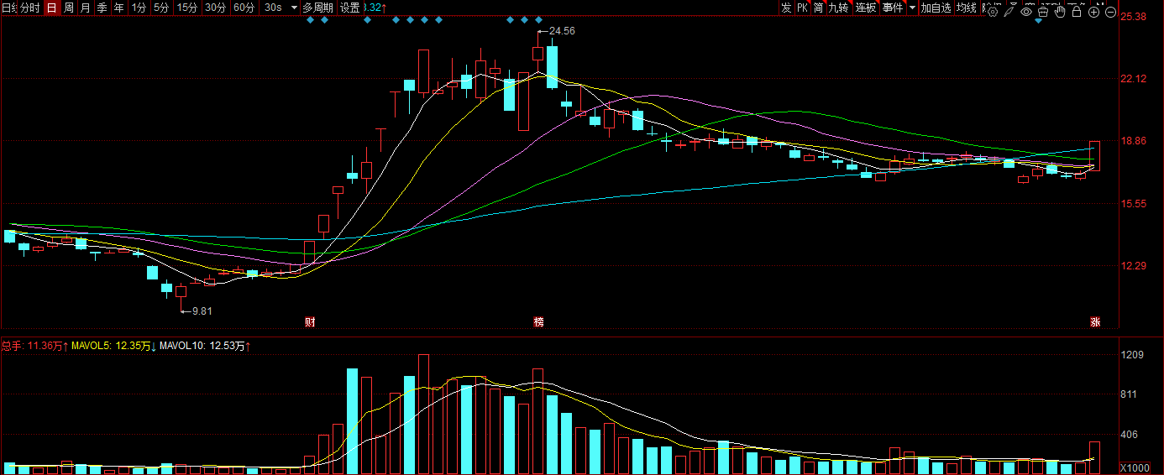Open the toolbox icon
This screenshot has width=1164, height=475.
(x=1043, y=12)
